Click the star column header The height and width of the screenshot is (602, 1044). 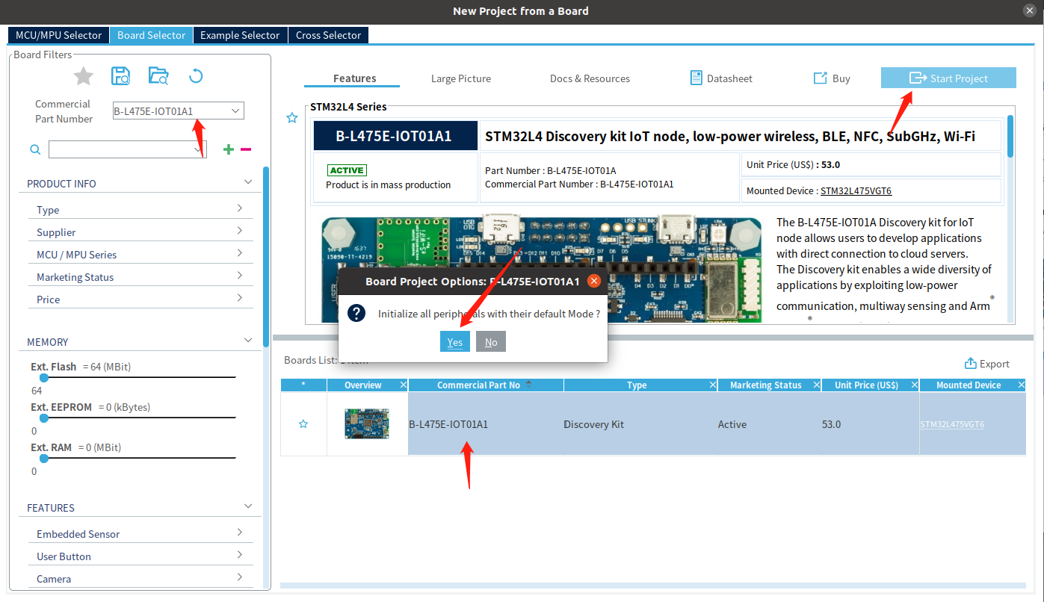click(x=303, y=385)
